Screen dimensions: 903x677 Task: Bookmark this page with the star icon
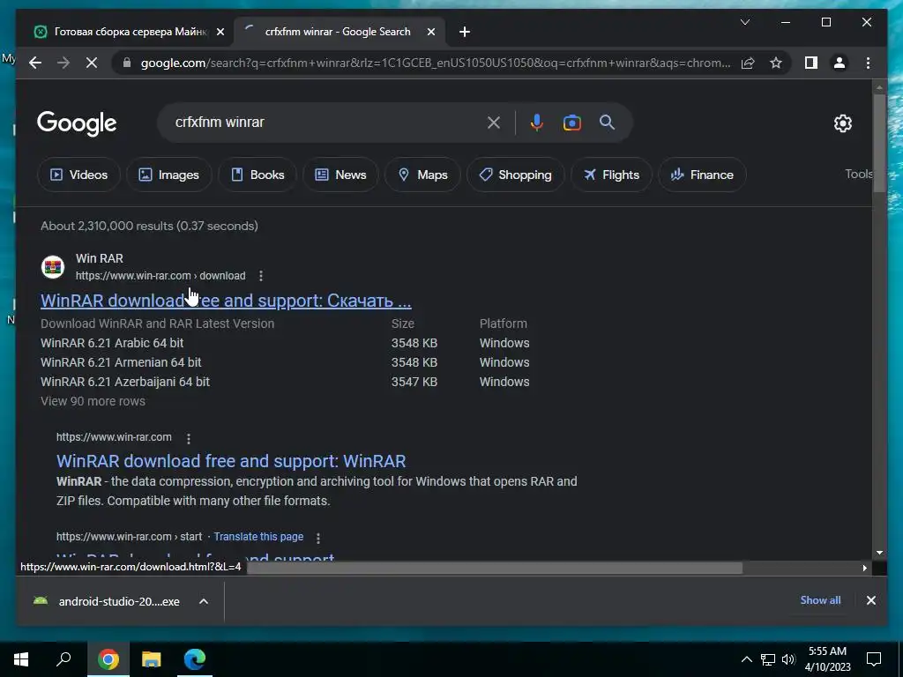(x=776, y=63)
